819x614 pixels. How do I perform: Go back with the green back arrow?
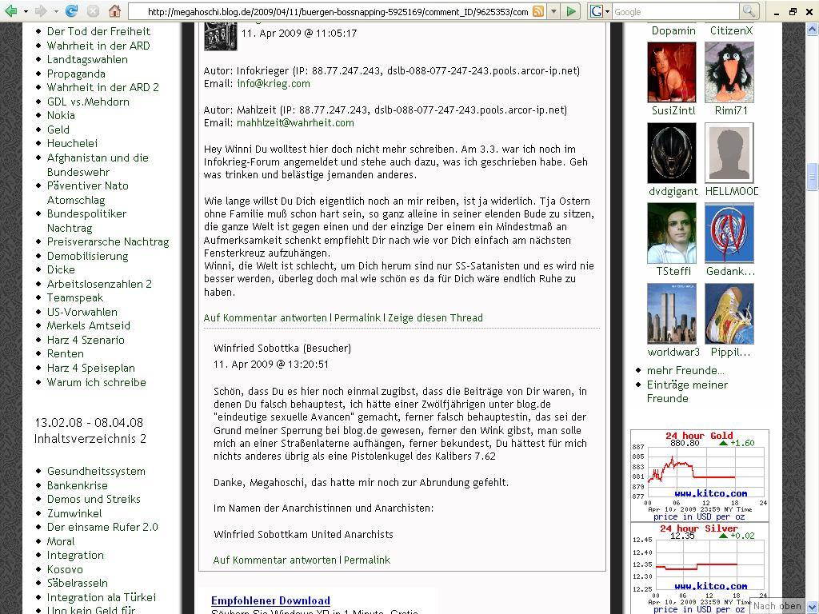point(10,11)
